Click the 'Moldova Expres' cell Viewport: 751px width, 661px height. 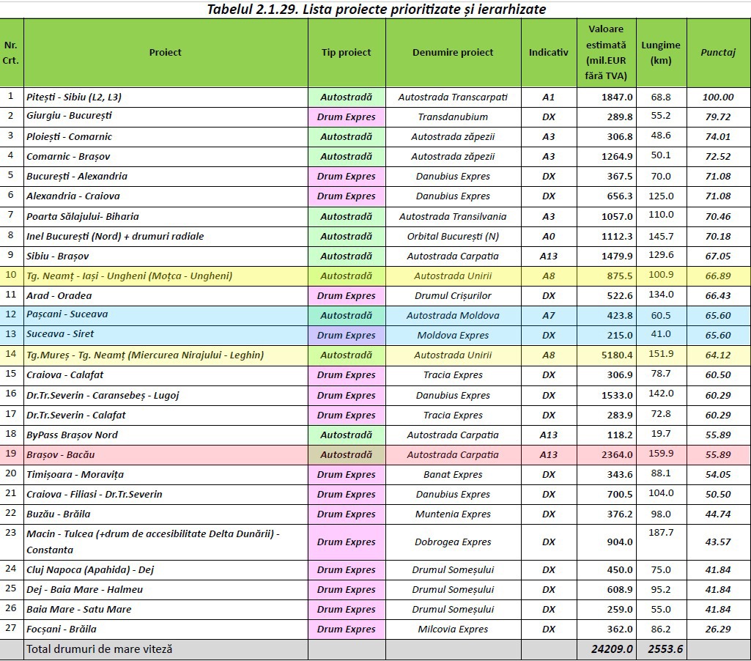tap(453, 335)
